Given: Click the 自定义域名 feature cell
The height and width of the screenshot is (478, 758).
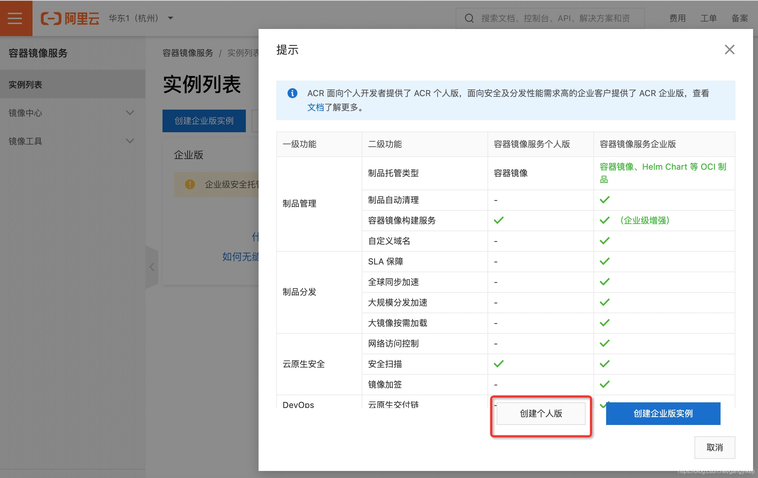Looking at the screenshot, I should pos(425,241).
